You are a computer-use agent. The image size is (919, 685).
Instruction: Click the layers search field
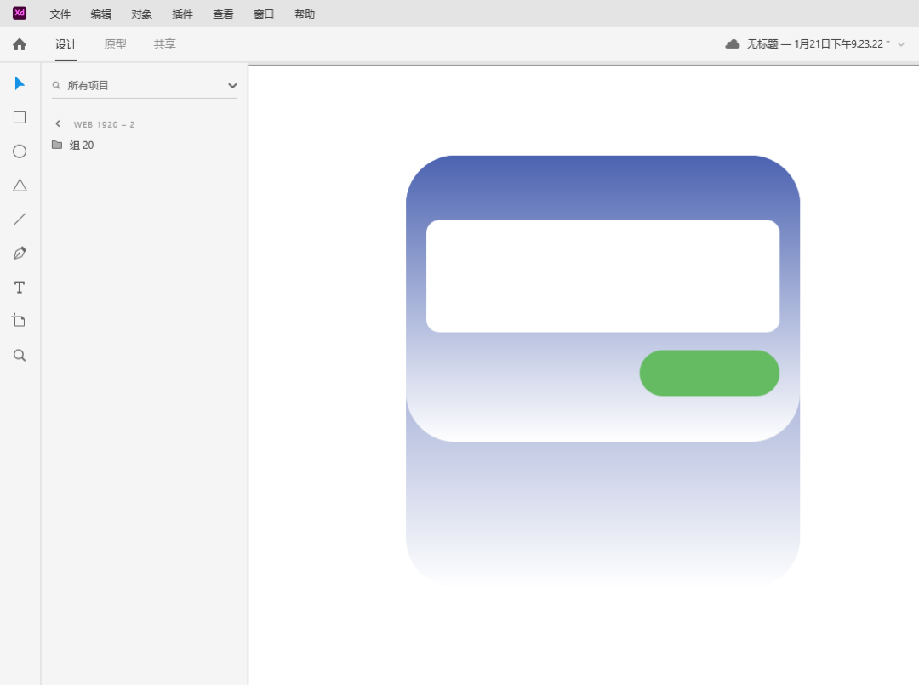pyautogui.click(x=136, y=85)
